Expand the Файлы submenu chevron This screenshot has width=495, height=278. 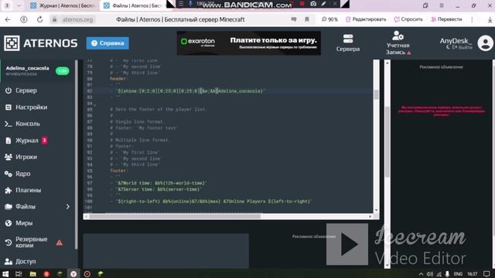click(x=67, y=207)
